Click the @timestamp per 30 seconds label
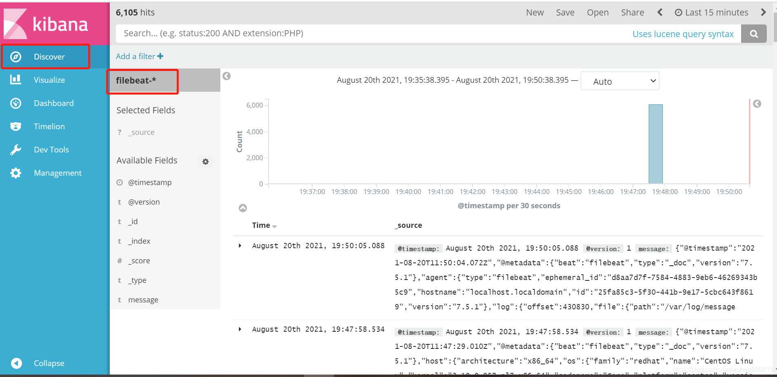The width and height of the screenshot is (777, 377). point(509,206)
